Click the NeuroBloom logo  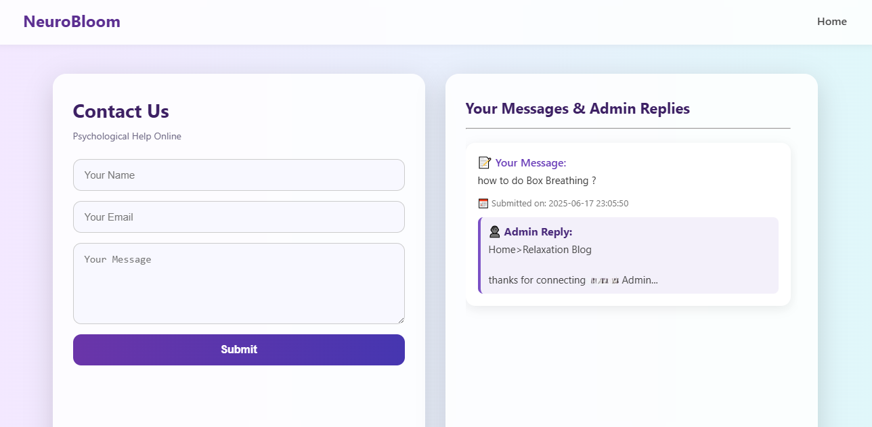tap(72, 22)
